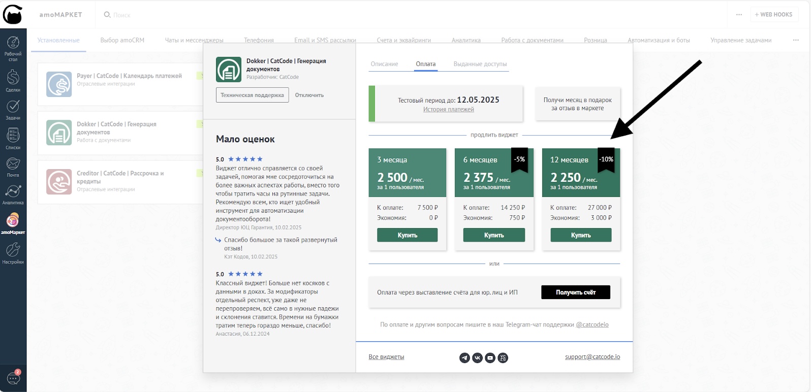The image size is (811, 392).
Task: Open the @catcodeio Telegram link
Action: click(x=592, y=324)
